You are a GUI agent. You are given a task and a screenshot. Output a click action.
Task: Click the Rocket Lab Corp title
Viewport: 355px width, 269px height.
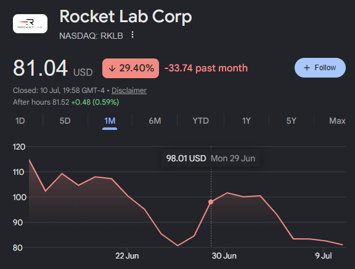coord(126,16)
